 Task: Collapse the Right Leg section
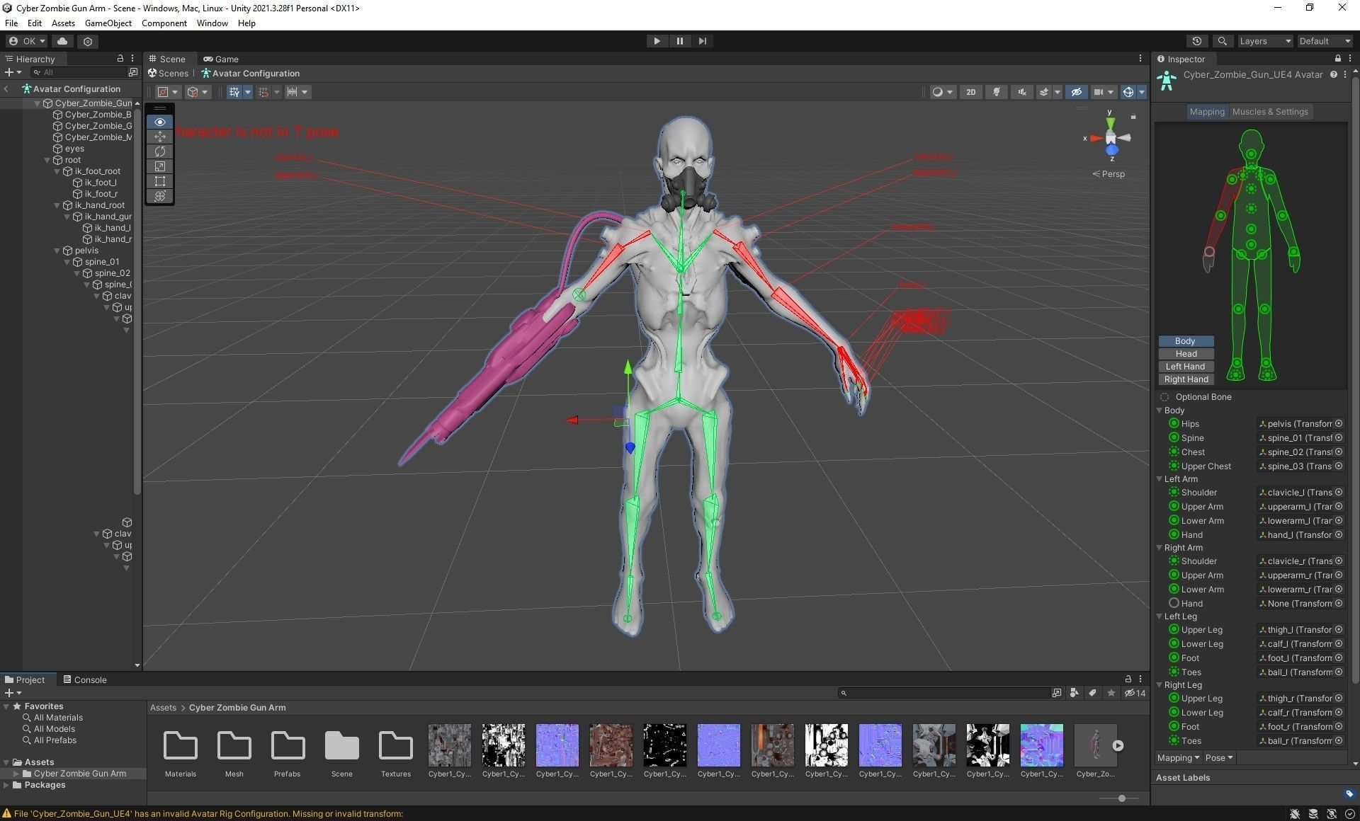pos(1160,685)
